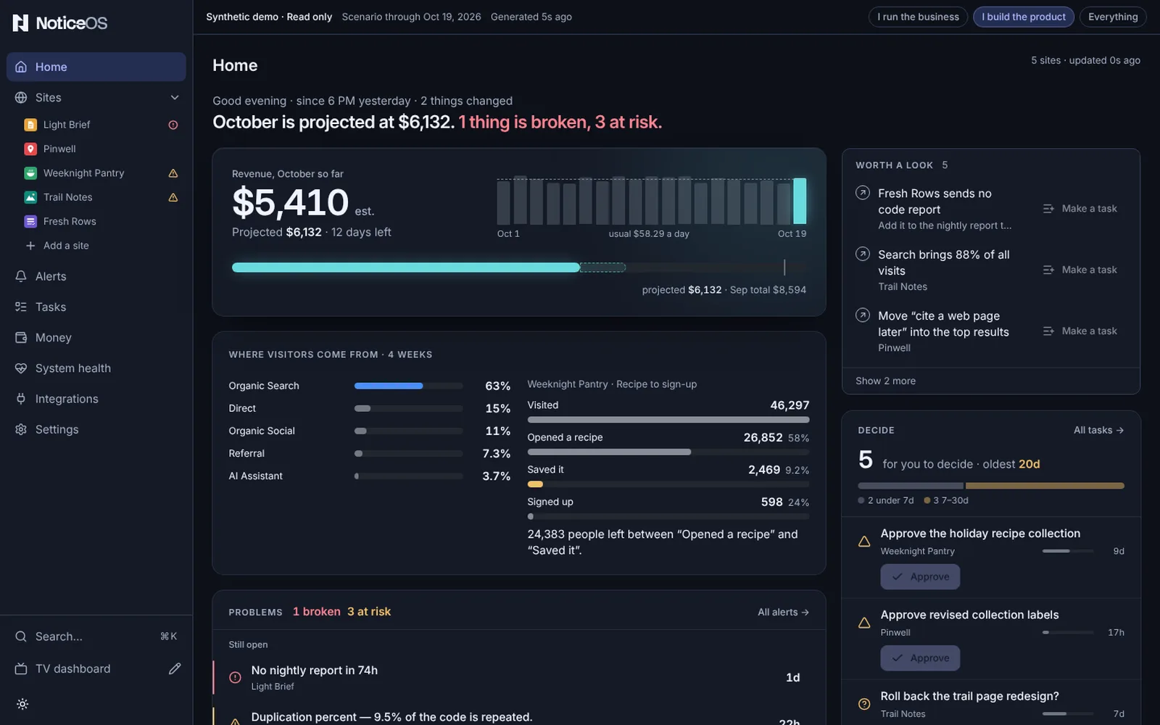Click the NoticeOS logo icon
Viewport: 1160px width, 725px height.
click(21, 23)
